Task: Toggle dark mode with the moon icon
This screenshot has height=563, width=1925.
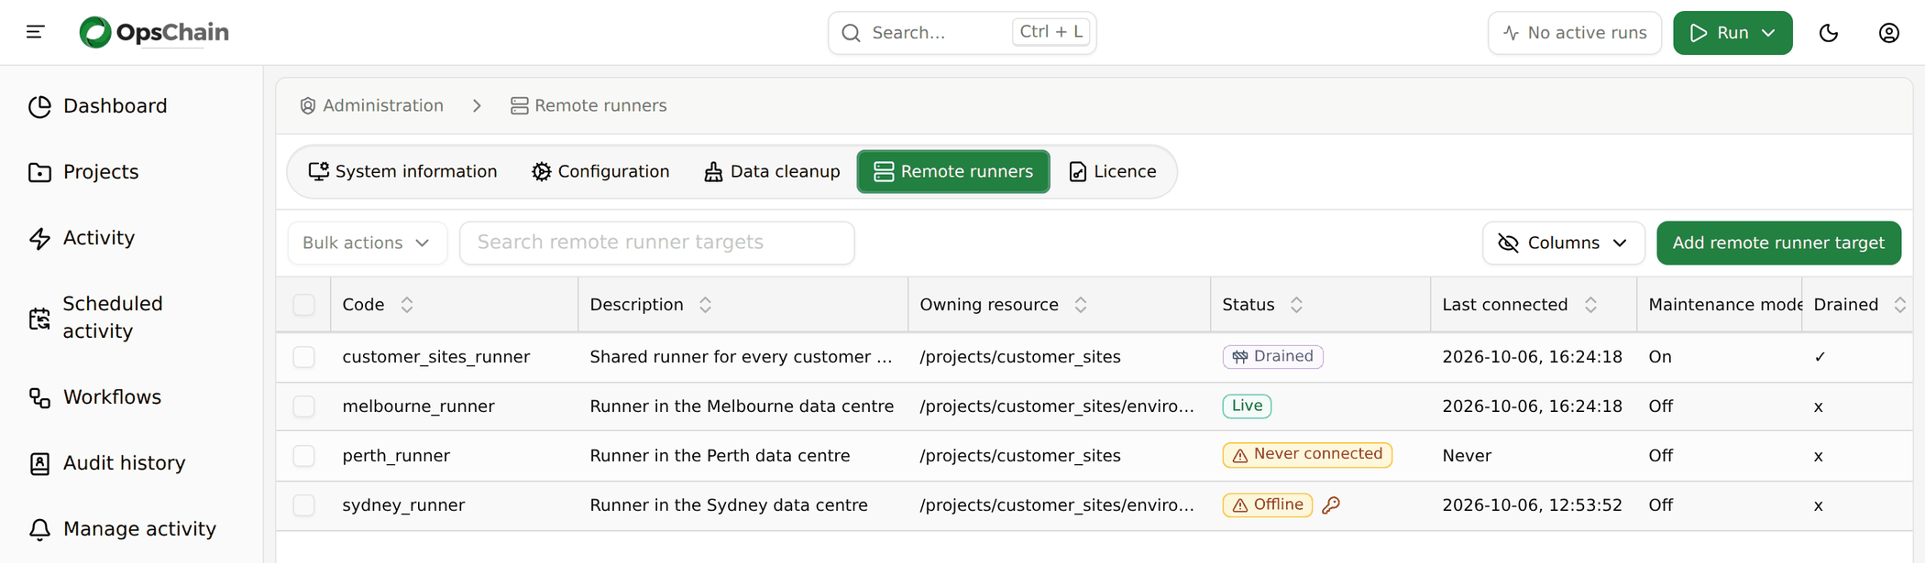Action: pyautogui.click(x=1829, y=33)
